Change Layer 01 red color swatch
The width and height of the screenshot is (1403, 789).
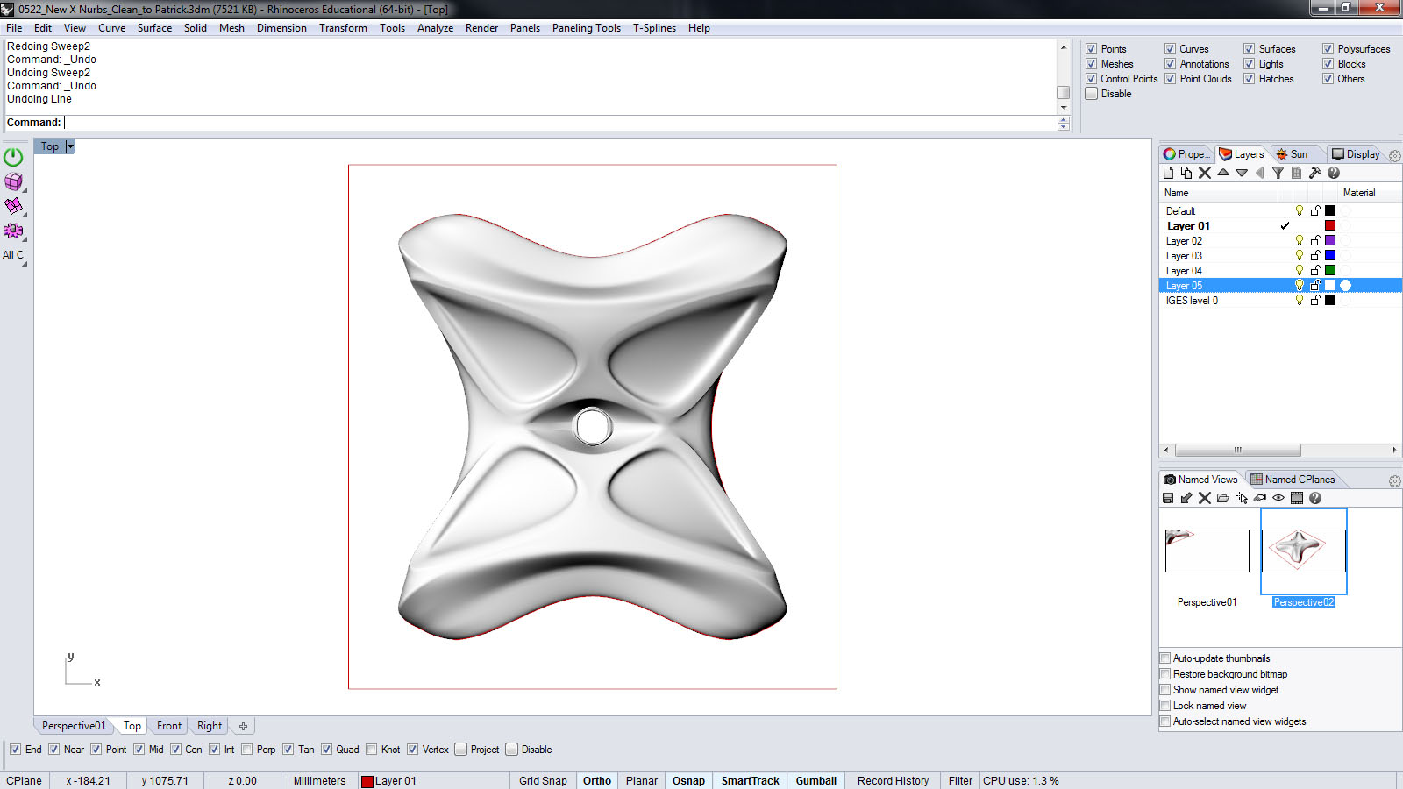point(1330,225)
